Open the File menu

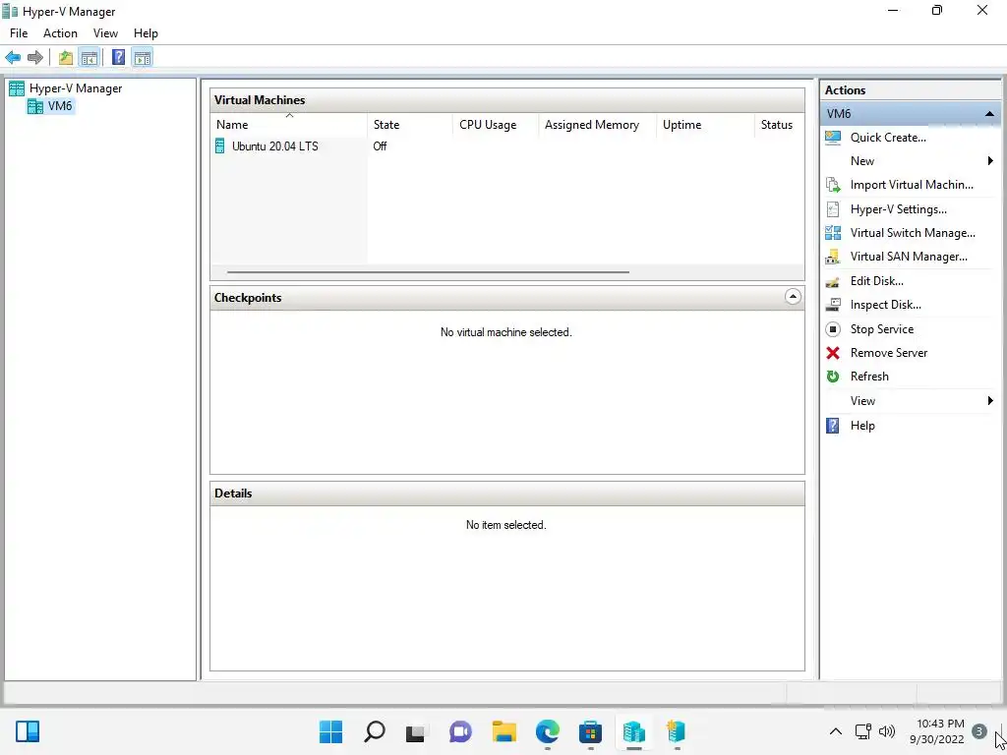point(19,33)
